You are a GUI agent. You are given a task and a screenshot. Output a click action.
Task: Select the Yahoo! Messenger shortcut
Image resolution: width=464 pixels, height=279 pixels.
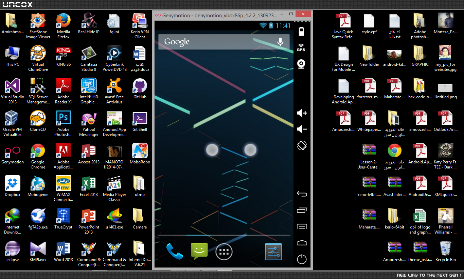89,124
